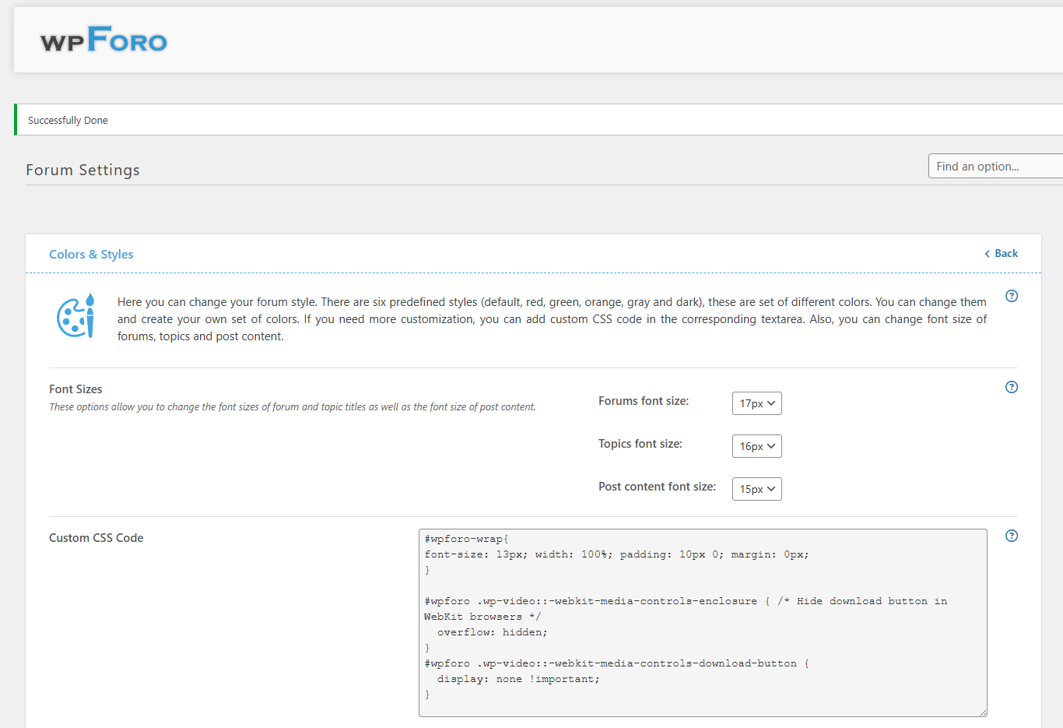Click the 'Topics font size:' label
Screen dimensions: 1063x728
pyautogui.click(x=640, y=444)
